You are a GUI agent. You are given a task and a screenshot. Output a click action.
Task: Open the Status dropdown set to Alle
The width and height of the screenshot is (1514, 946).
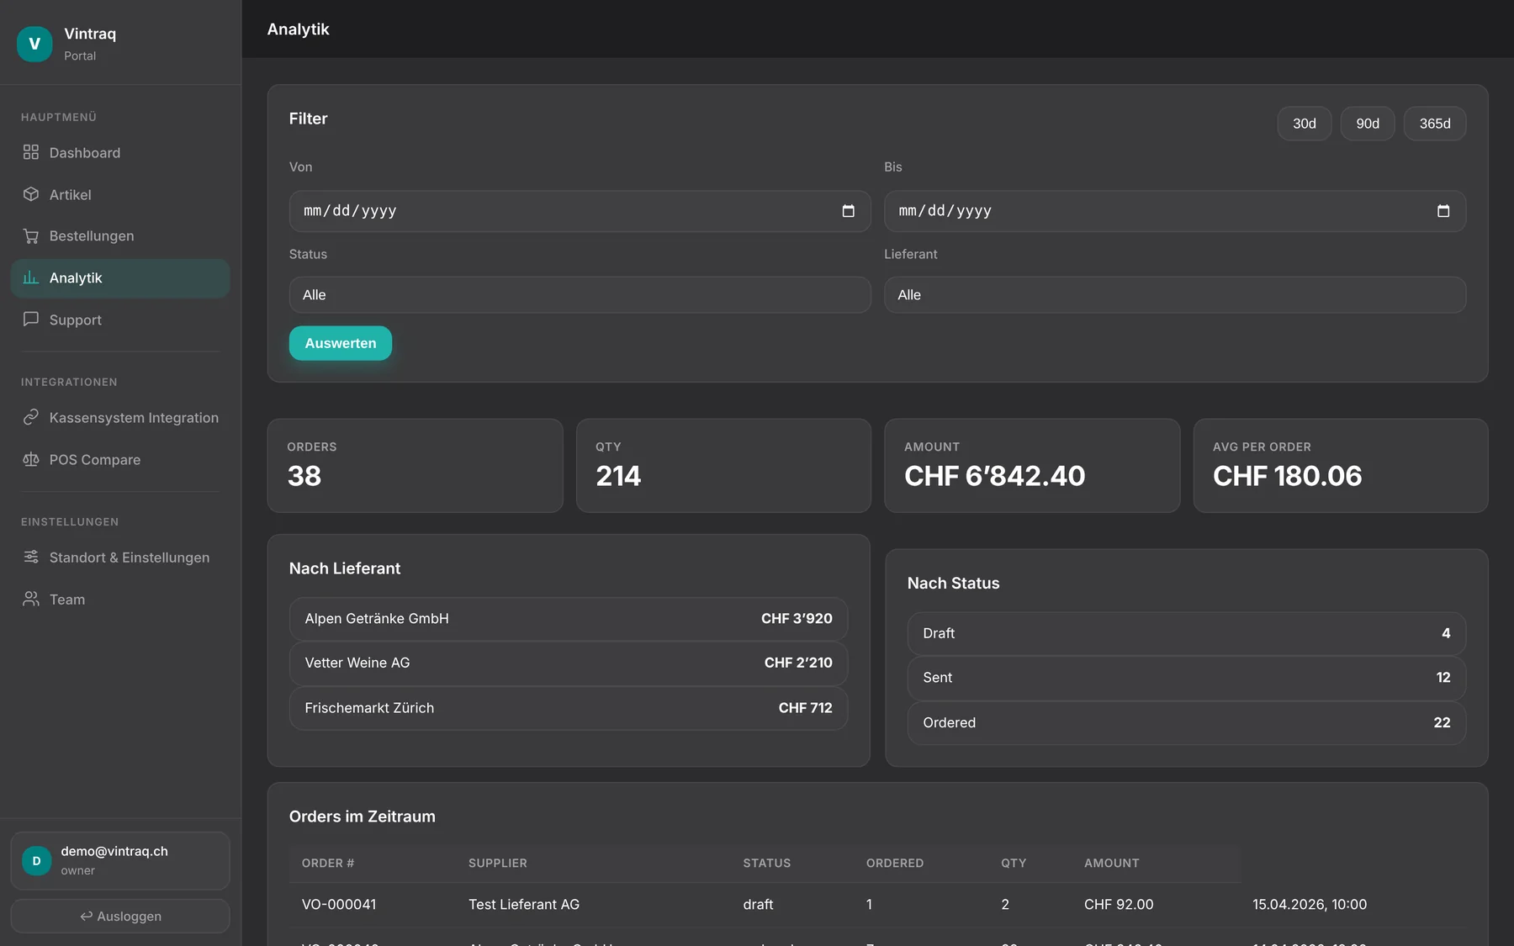[580, 295]
